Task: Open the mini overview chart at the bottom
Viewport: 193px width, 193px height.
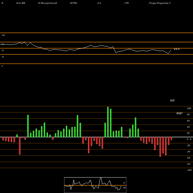Action: (x=95, y=185)
